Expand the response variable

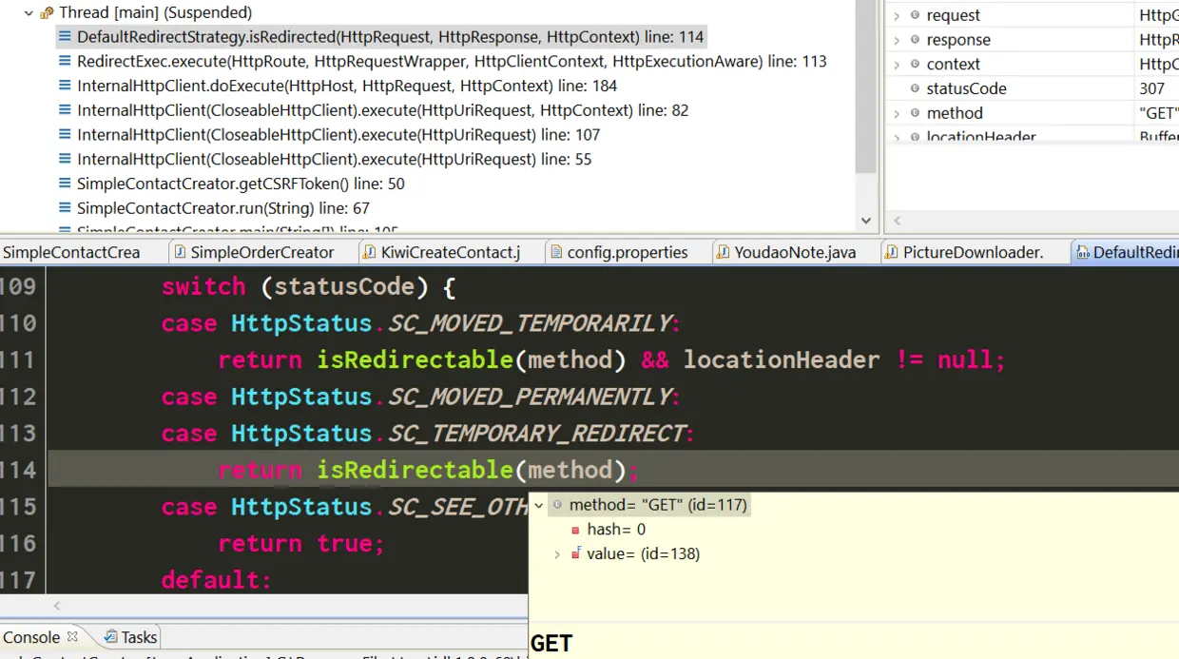(x=897, y=40)
